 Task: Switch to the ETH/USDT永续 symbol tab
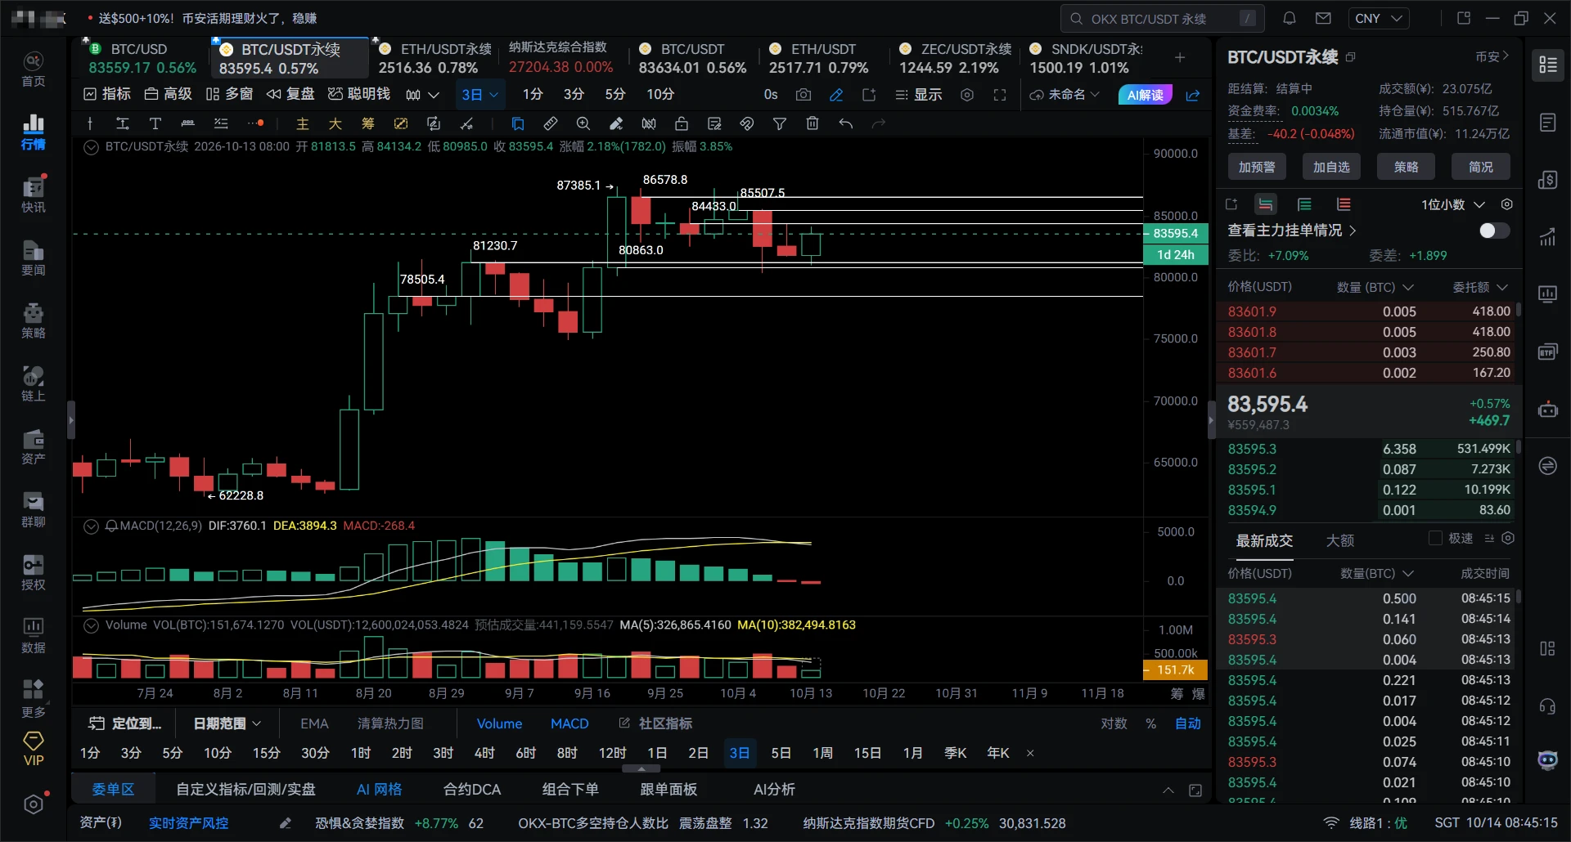click(x=435, y=58)
